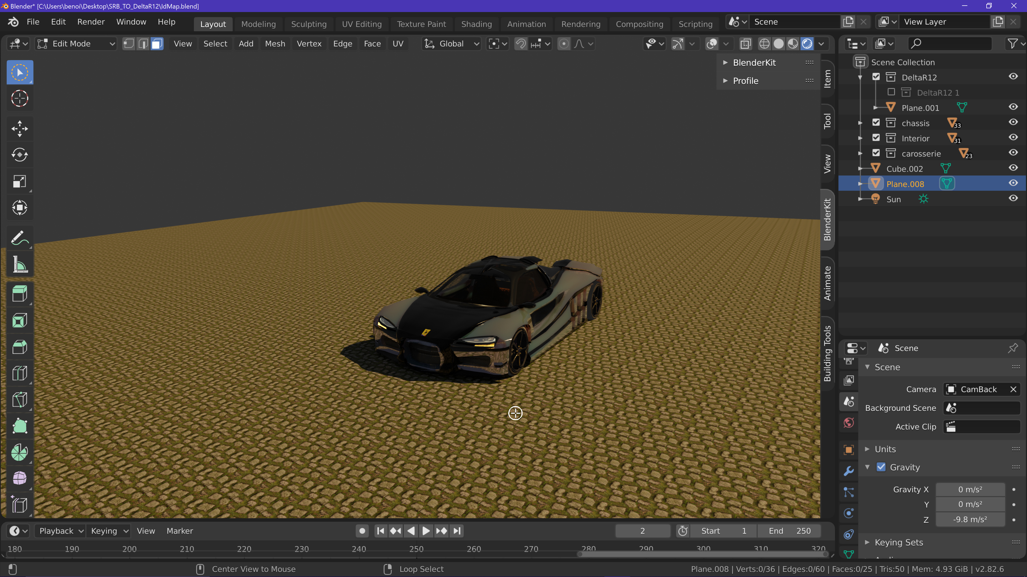1027x577 pixels.
Task: Enable rendered viewport shading
Action: pos(807,44)
